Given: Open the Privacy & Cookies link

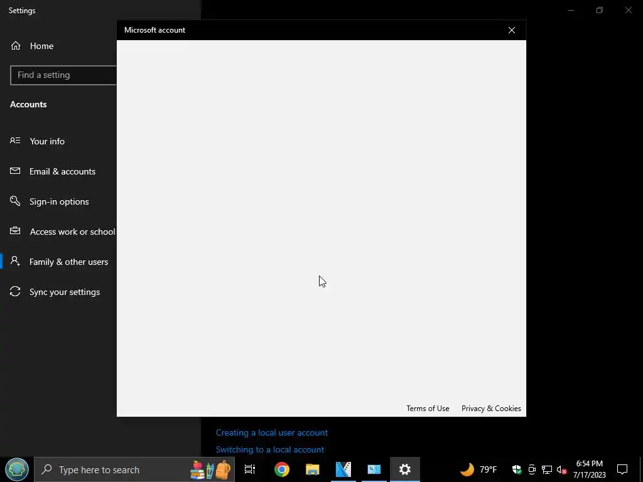Looking at the screenshot, I should (x=491, y=408).
